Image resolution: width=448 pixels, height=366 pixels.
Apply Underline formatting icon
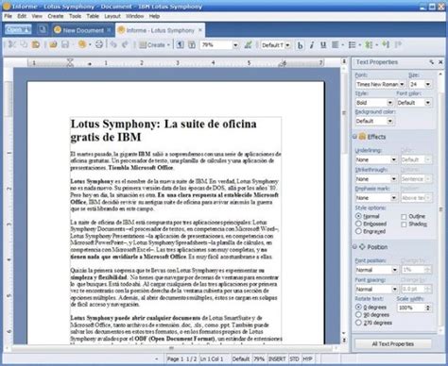pyautogui.click(x=323, y=45)
